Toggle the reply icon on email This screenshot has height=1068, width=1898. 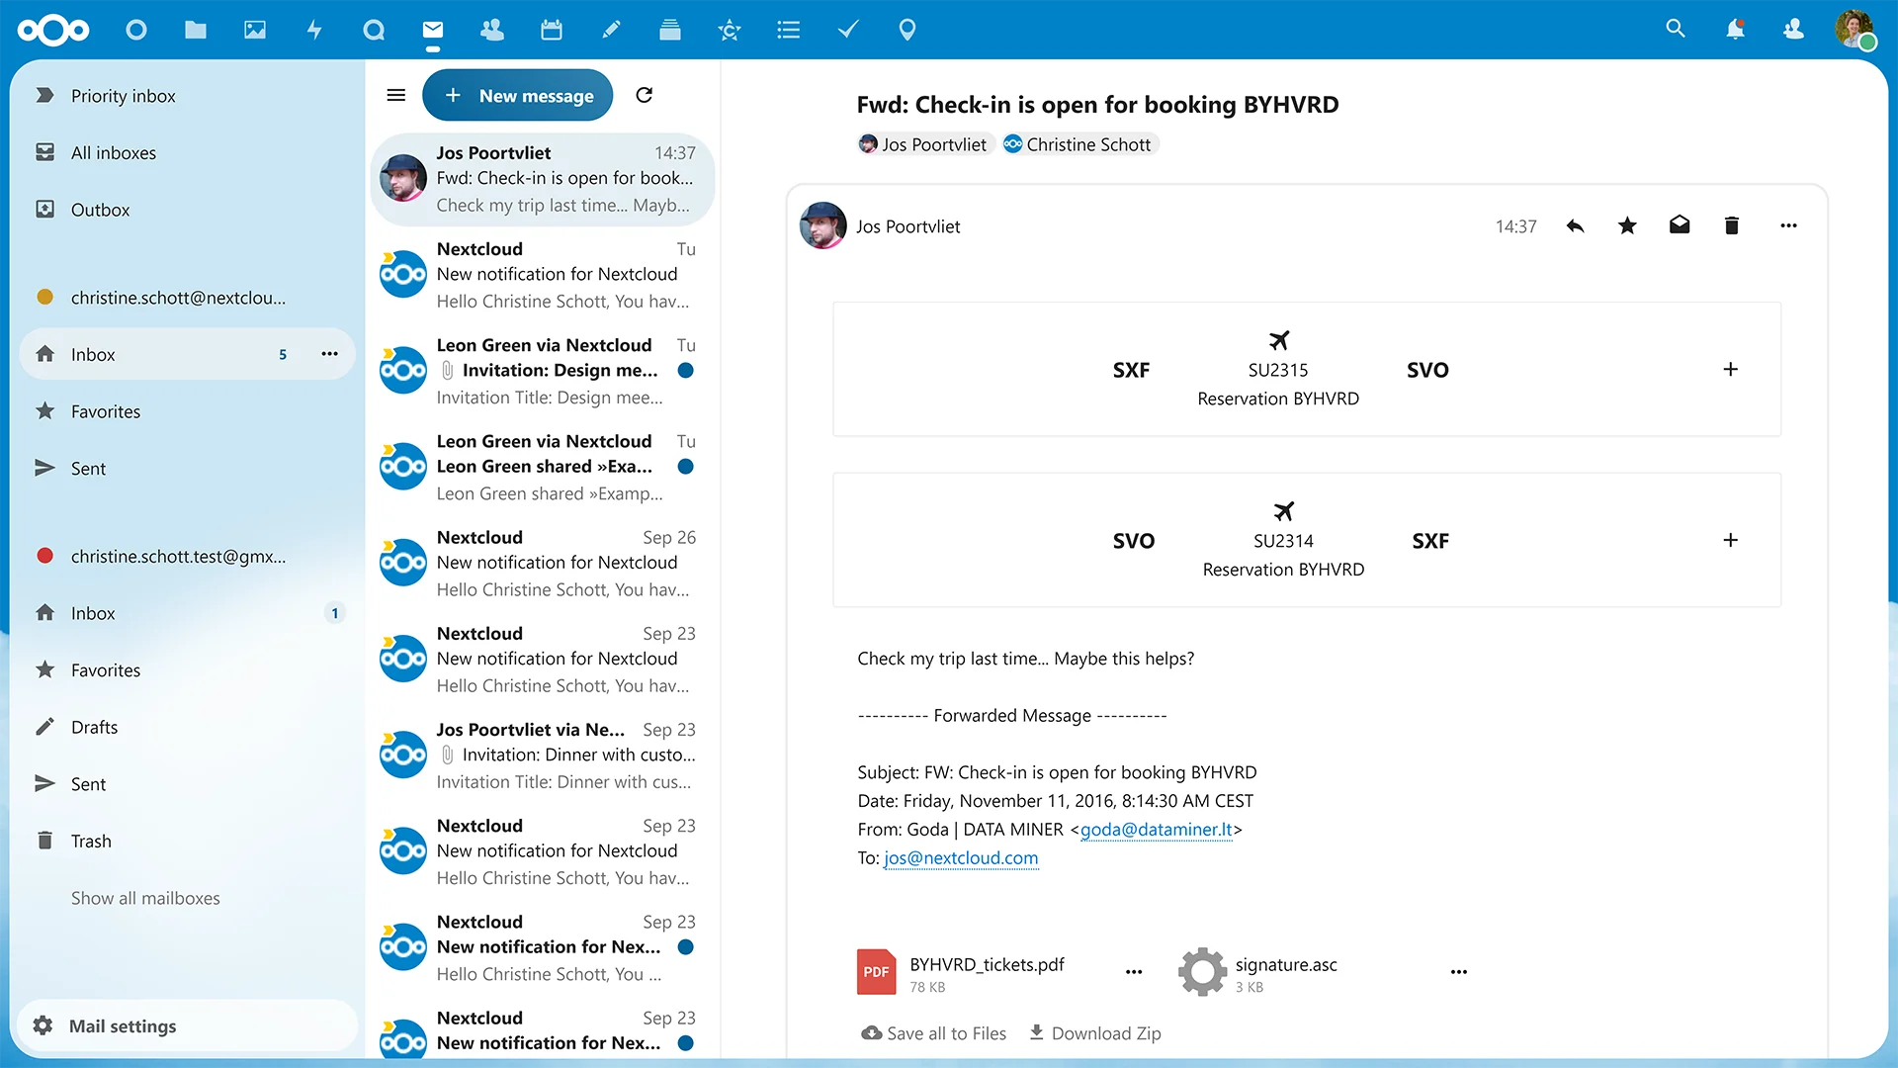1575,225
